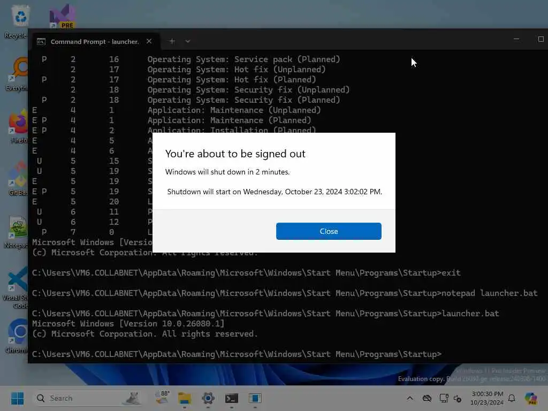This screenshot has width=548, height=411.
Task: Launch Visual Studio Code from desktop
Action: (16, 287)
